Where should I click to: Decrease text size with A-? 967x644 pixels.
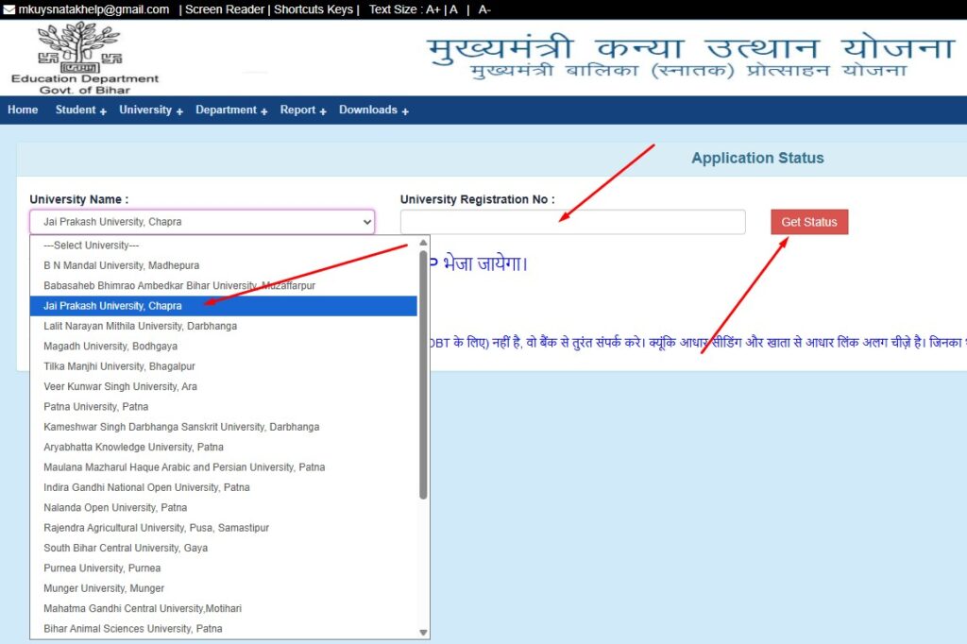(484, 9)
